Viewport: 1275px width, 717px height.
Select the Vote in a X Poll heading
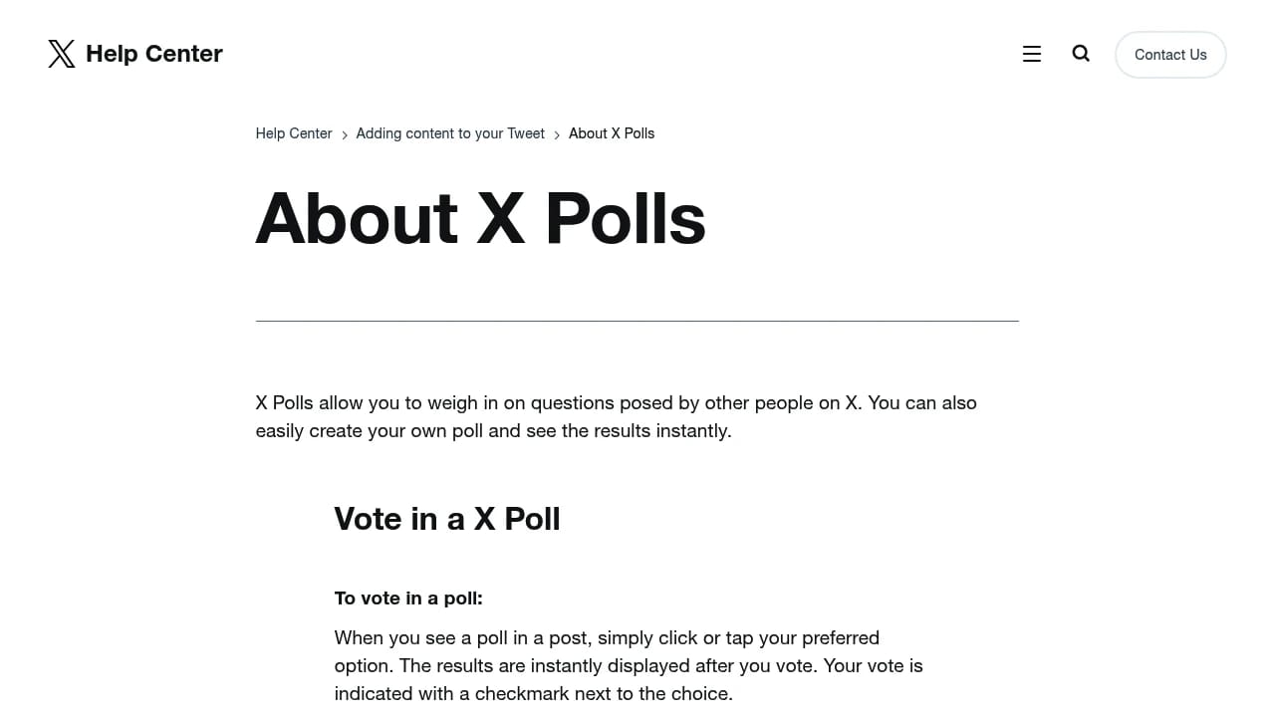click(446, 519)
